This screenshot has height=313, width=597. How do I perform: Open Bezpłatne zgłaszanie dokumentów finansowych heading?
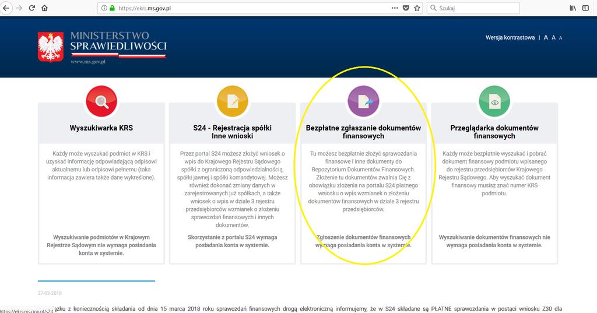363,132
